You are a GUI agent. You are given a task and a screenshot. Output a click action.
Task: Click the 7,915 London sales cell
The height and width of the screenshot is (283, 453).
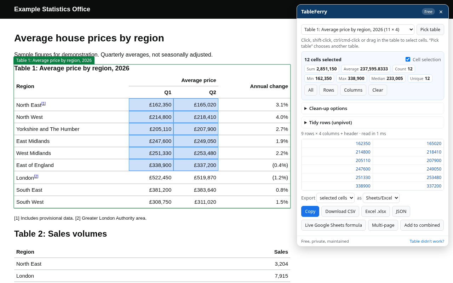tap(281, 276)
